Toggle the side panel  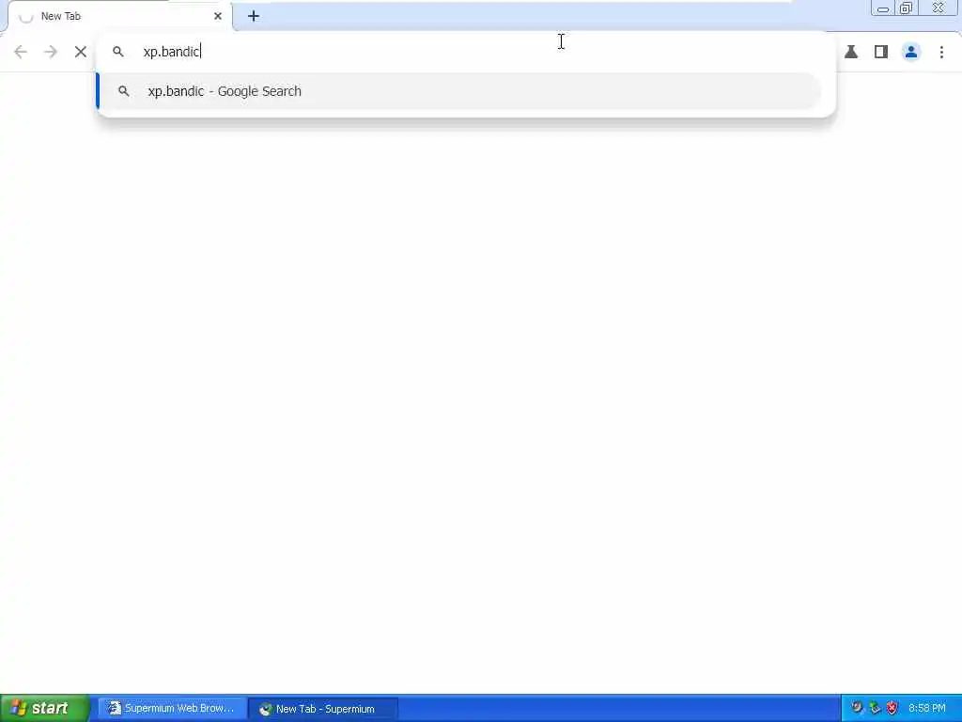(x=881, y=53)
